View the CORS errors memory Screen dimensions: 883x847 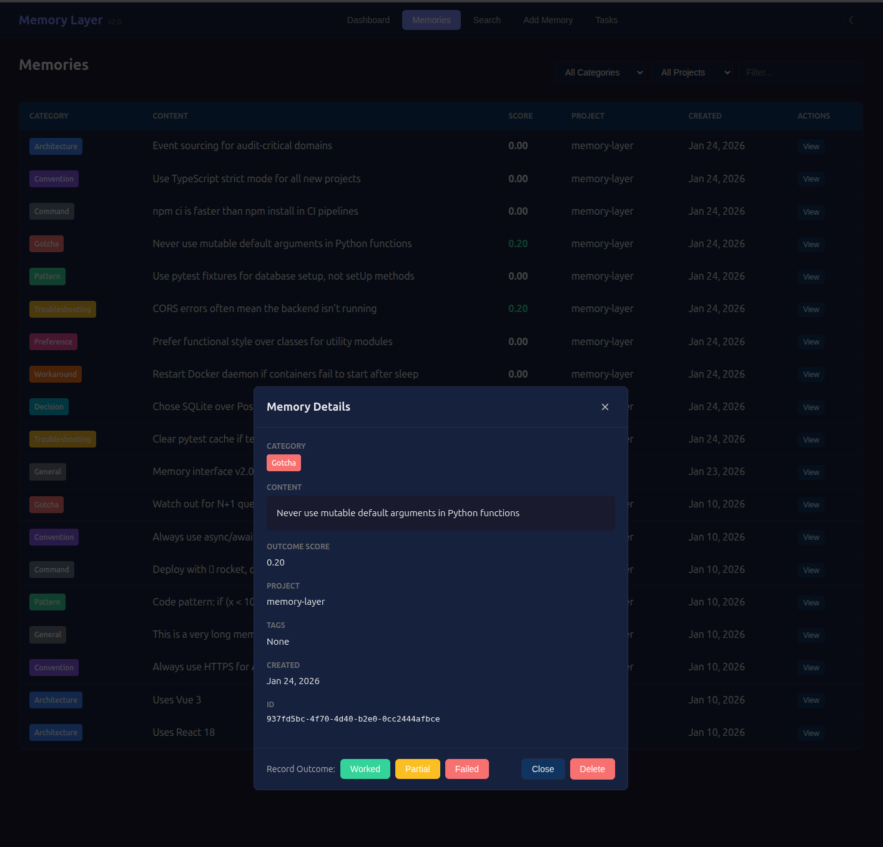point(811,310)
